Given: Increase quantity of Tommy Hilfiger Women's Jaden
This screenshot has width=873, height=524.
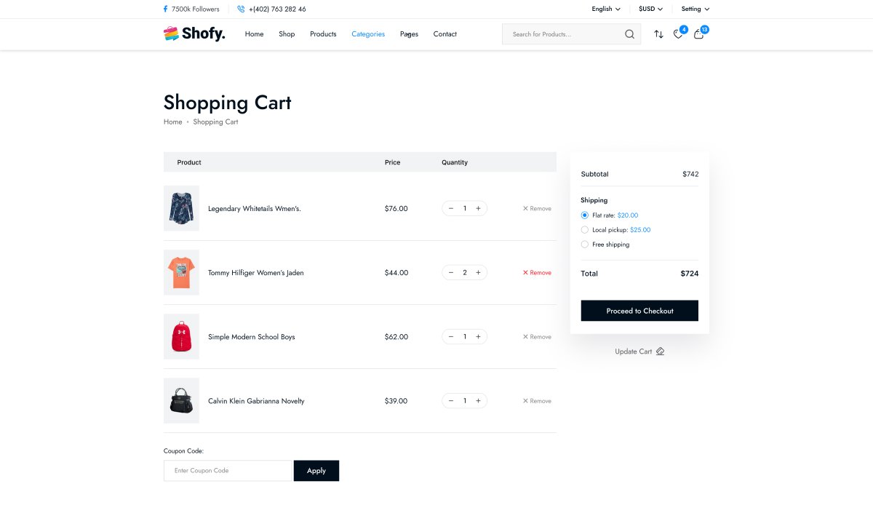Looking at the screenshot, I should pyautogui.click(x=478, y=273).
